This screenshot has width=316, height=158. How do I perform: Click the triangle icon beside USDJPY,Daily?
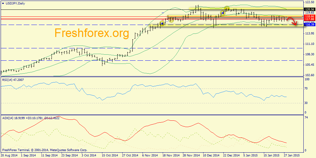[3, 3]
